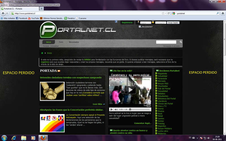The image size is (226, 141).
Task: Open the Historial menu
Action: [x=24, y=5]
